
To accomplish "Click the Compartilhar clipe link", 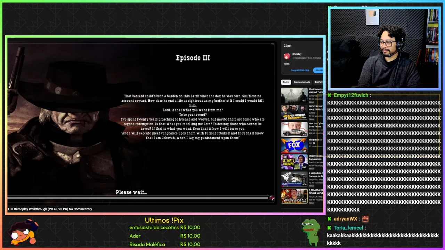I will (300, 70).
